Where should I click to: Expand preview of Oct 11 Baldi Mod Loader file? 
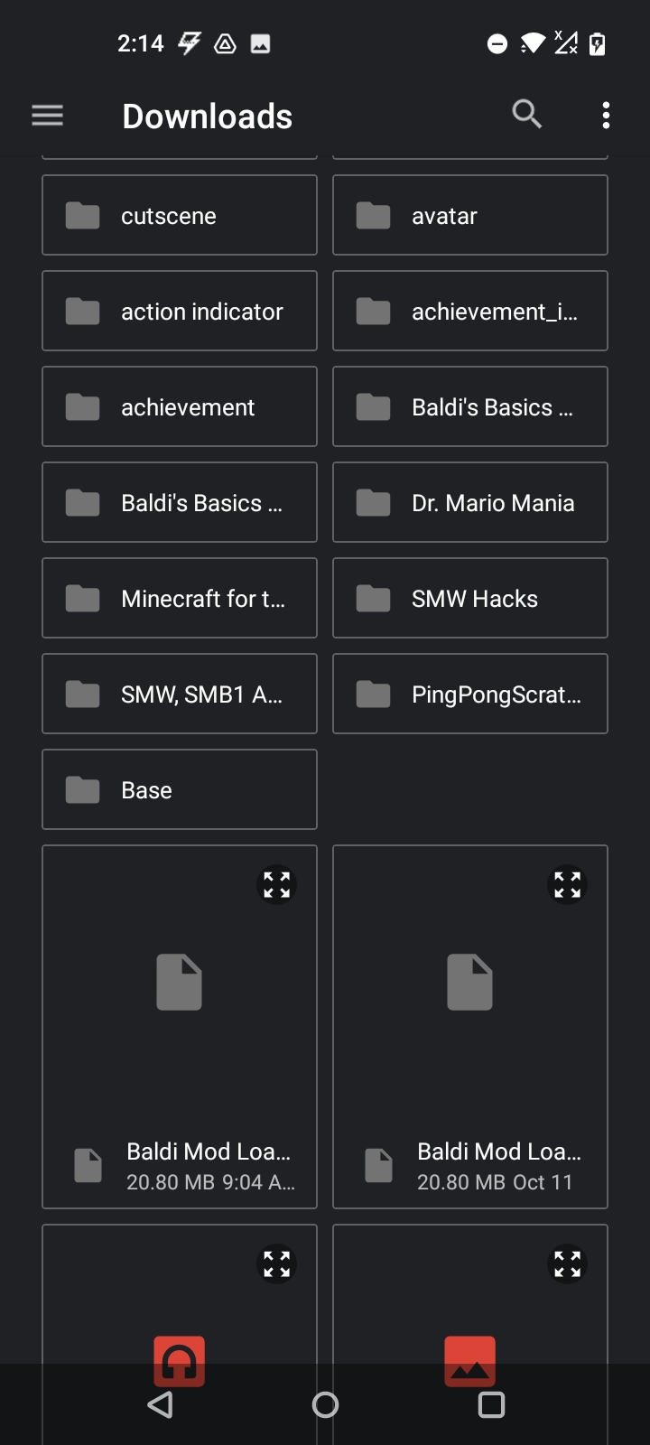point(568,885)
